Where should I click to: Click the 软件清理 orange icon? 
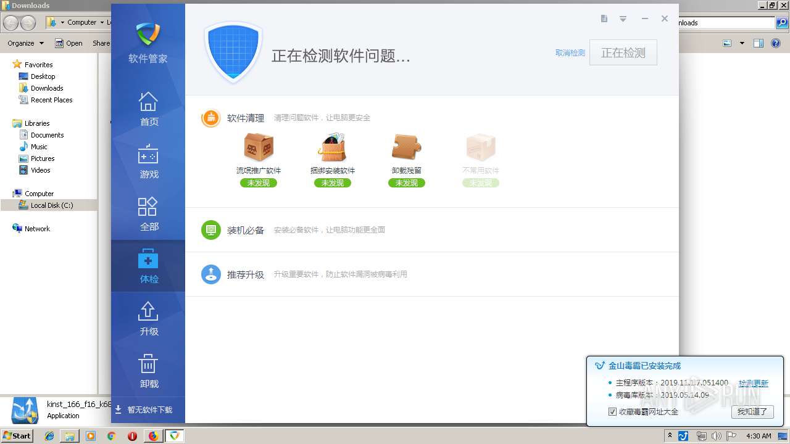point(211,118)
